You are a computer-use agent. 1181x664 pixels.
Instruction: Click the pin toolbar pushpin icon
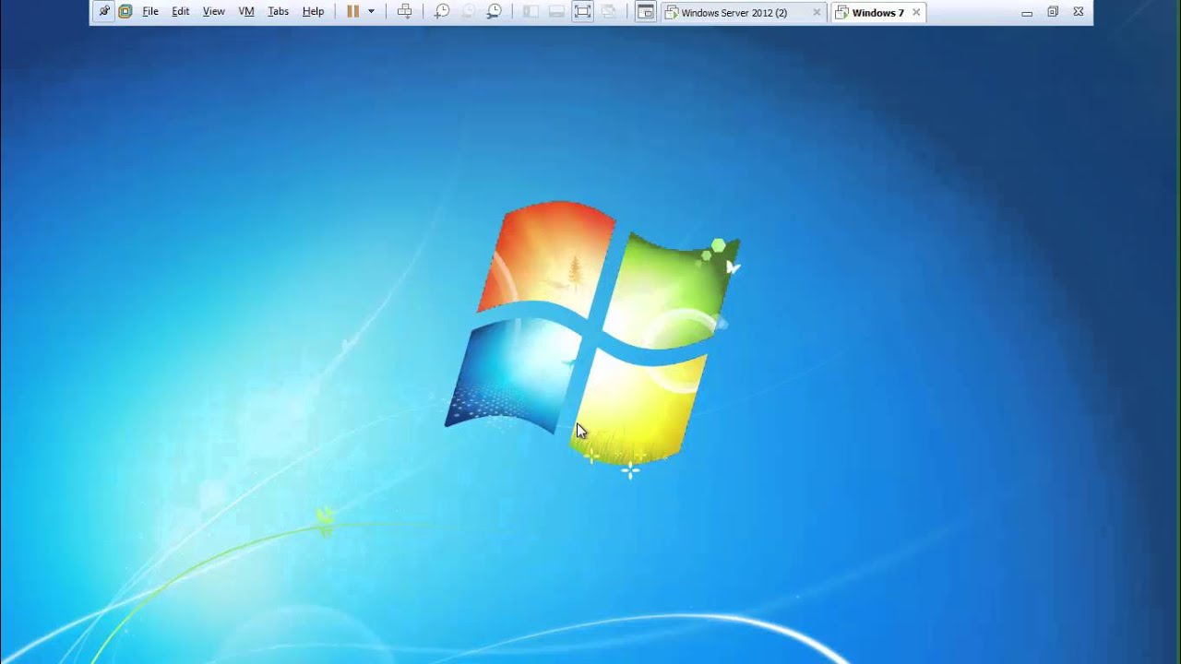[x=103, y=12]
